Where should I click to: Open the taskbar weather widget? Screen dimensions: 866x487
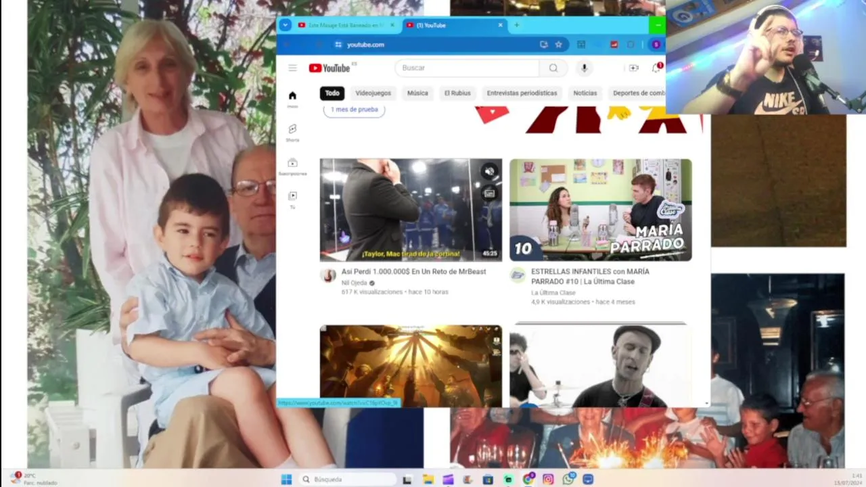pyautogui.click(x=34, y=479)
